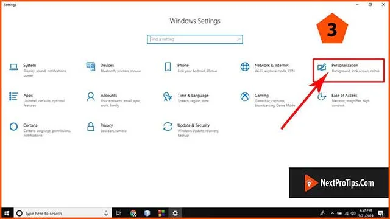Open the Apps category link

tap(28, 96)
